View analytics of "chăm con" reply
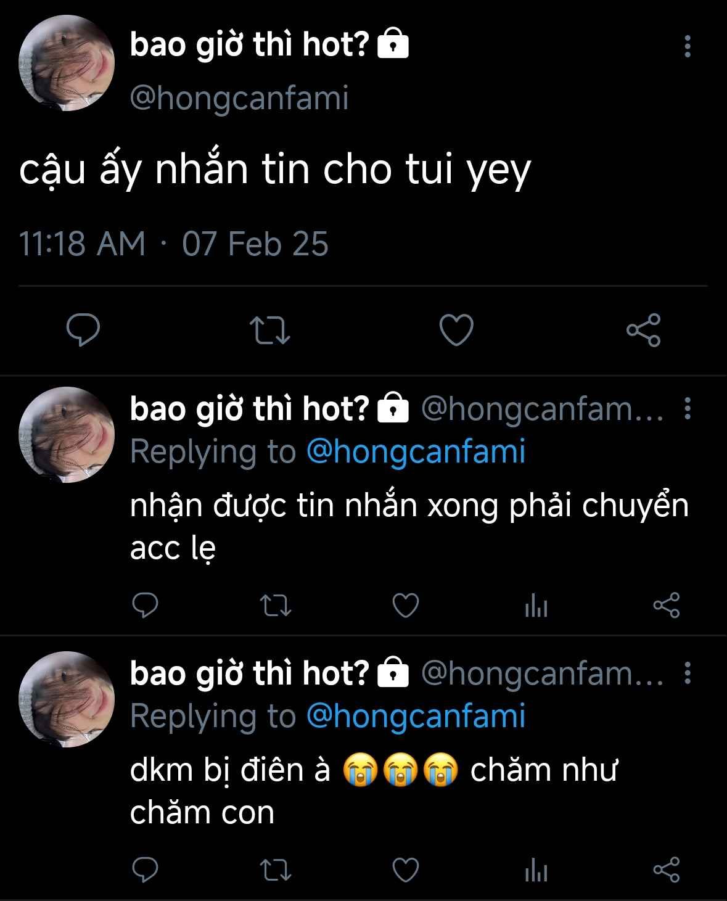727x901 pixels. pyautogui.click(x=536, y=871)
